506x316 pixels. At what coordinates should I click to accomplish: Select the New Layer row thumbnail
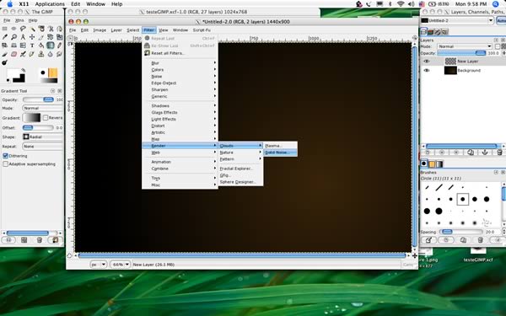(450, 62)
